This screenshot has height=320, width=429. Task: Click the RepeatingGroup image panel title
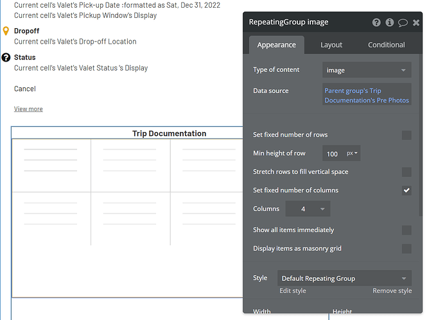(288, 22)
